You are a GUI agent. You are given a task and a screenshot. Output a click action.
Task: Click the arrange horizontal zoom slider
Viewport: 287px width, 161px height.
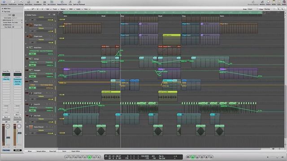coord(279,149)
